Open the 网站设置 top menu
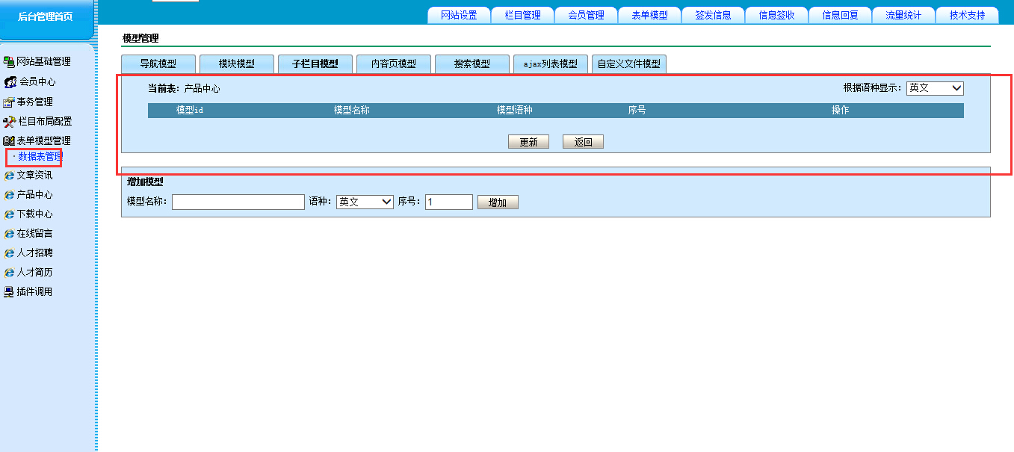The width and height of the screenshot is (1014, 452). [x=459, y=15]
